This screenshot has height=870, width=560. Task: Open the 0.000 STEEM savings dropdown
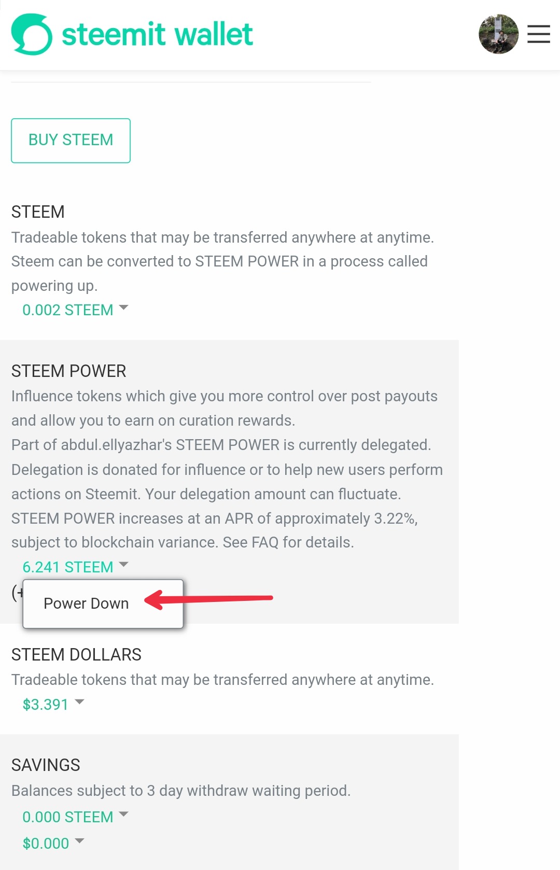67,817
